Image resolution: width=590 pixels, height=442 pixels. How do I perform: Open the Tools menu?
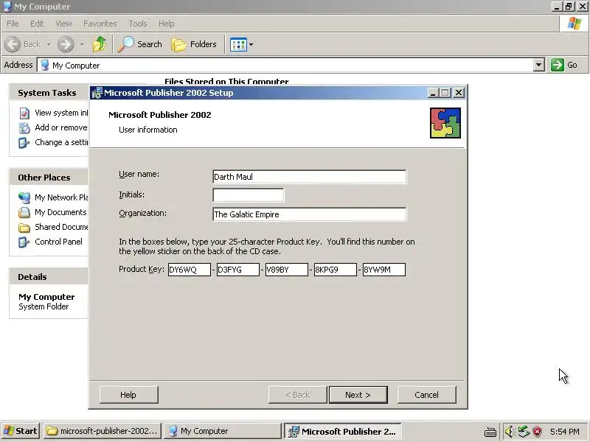click(138, 24)
